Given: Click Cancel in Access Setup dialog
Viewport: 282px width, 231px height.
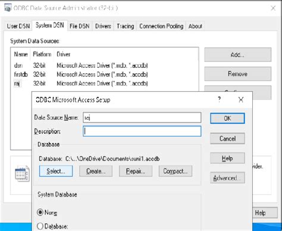Looking at the screenshot, I should pos(227,138).
